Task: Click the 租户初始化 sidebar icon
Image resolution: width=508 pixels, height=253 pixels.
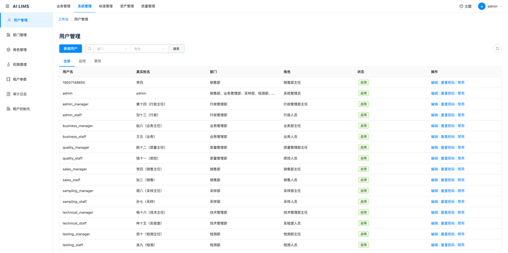Action: (x=8, y=109)
